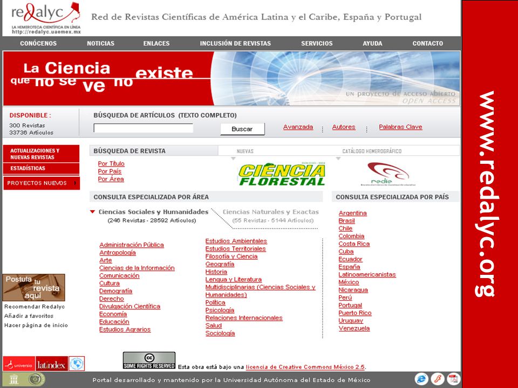
Task: Select Puerto Rico in country list
Action: tap(355, 313)
